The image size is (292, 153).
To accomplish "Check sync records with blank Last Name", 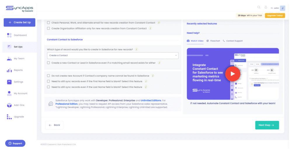I will coord(48,87).
